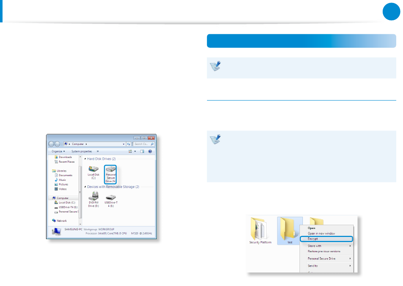Open the Share with submenu

[x=327, y=246]
